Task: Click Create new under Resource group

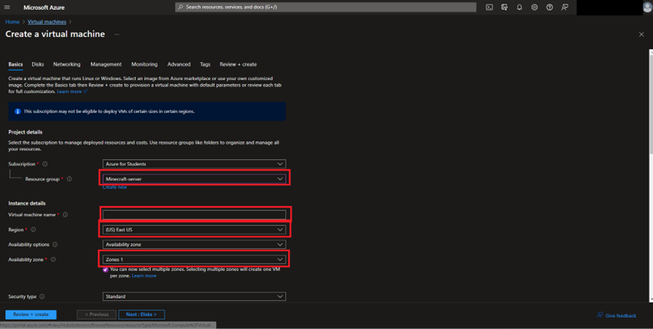Action: (x=115, y=187)
